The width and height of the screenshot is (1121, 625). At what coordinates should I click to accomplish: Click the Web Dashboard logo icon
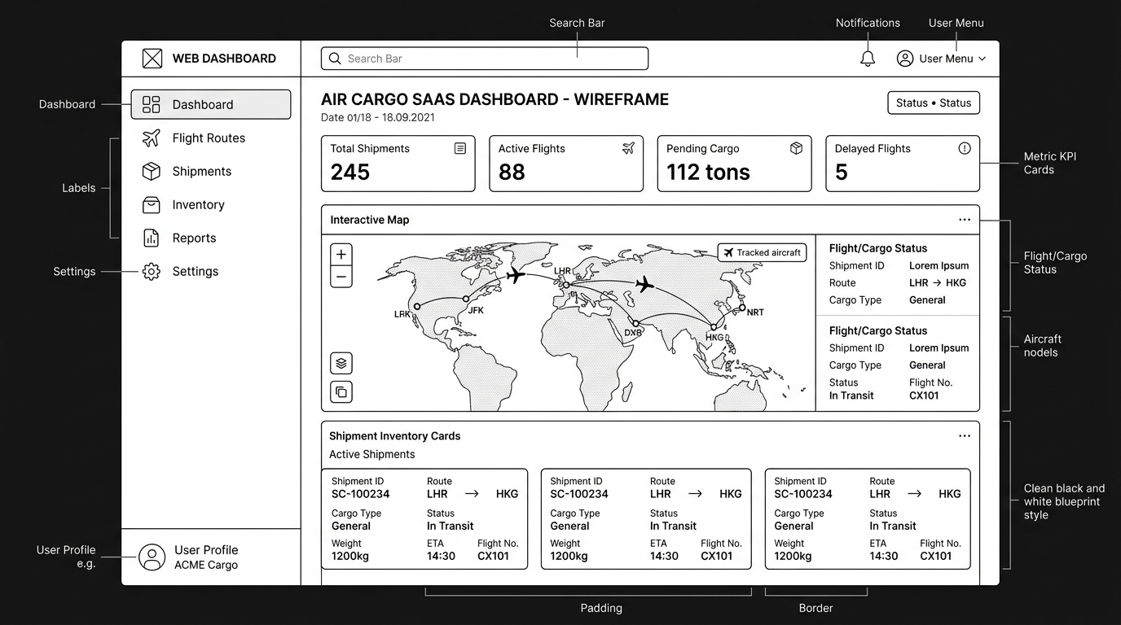152,59
